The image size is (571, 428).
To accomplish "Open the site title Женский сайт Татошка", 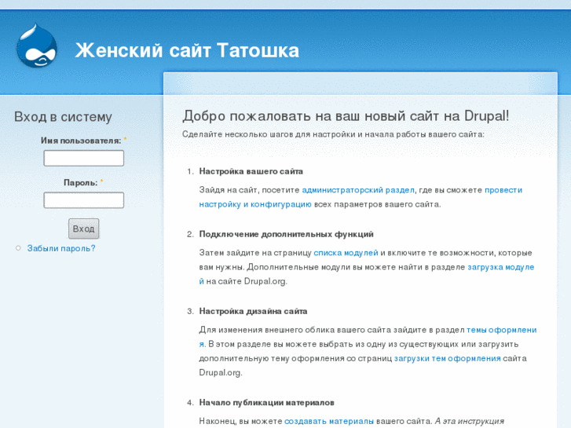I will click(x=187, y=50).
